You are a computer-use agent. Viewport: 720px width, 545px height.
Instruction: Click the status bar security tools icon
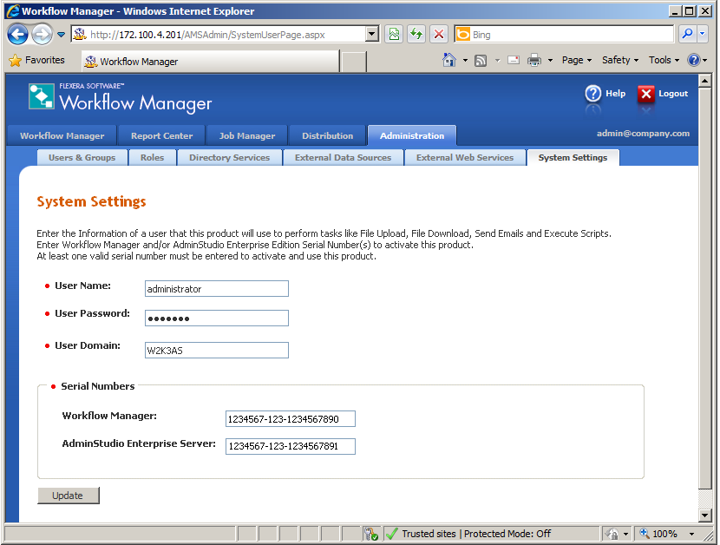(x=371, y=534)
